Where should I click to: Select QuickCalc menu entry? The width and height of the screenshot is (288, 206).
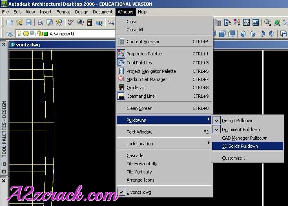click(x=164, y=88)
